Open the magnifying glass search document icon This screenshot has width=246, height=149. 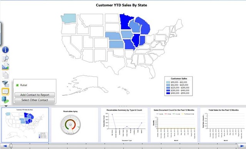(5, 58)
